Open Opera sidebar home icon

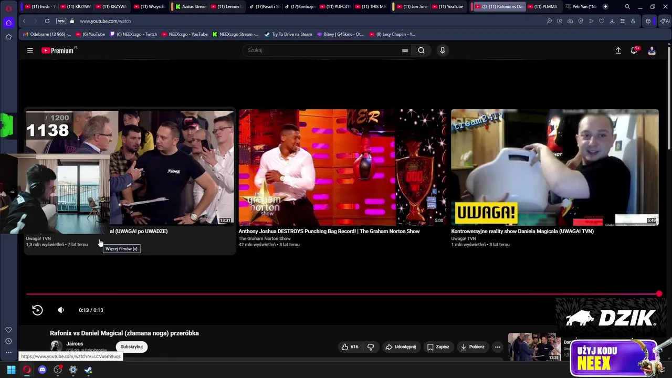8,23
